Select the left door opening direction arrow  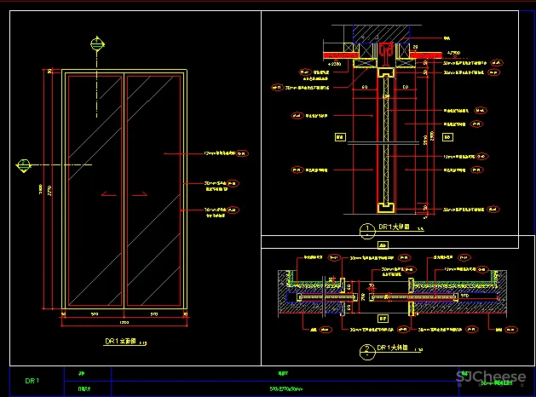coord(109,193)
